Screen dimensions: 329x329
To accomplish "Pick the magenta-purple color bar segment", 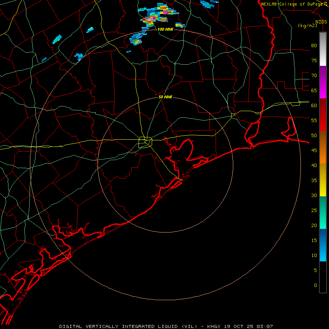I will pos(323,82).
